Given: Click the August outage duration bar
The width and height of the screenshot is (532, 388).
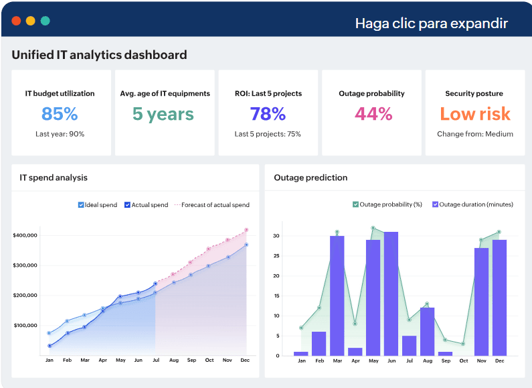Looking at the screenshot, I should [x=427, y=332].
